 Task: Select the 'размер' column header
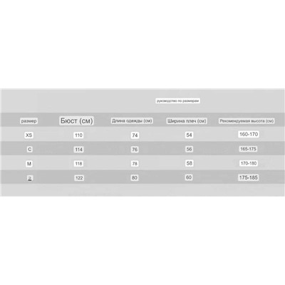pyautogui.click(x=28, y=121)
